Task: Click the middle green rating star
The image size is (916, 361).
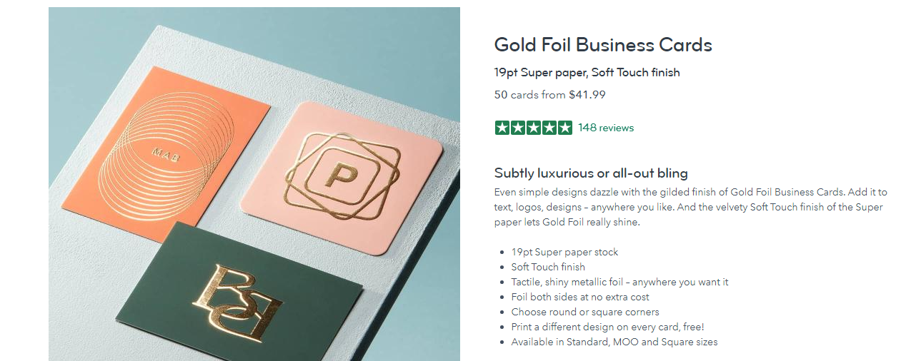Action: tap(534, 128)
